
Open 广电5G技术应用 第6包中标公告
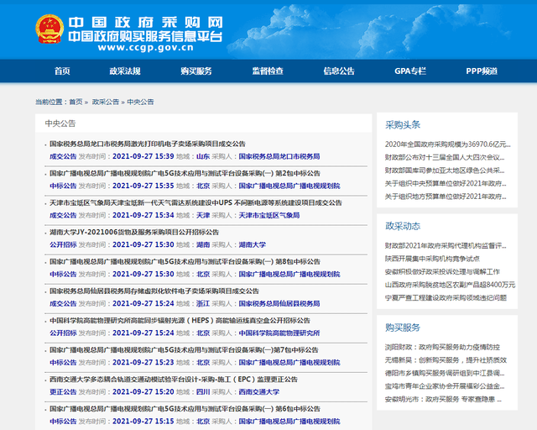tap(185, 409)
